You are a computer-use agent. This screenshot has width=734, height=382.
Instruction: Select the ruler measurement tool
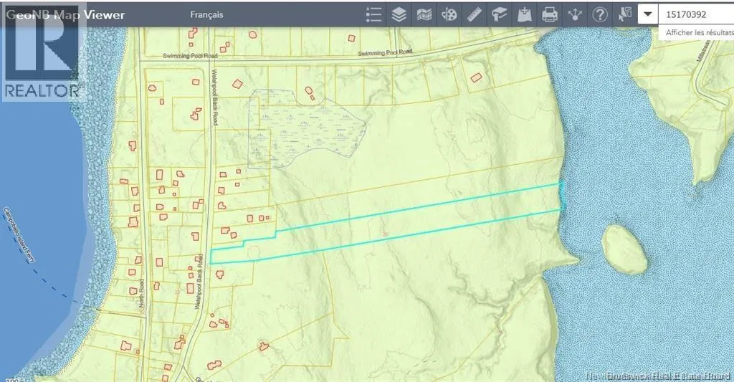[475, 14]
